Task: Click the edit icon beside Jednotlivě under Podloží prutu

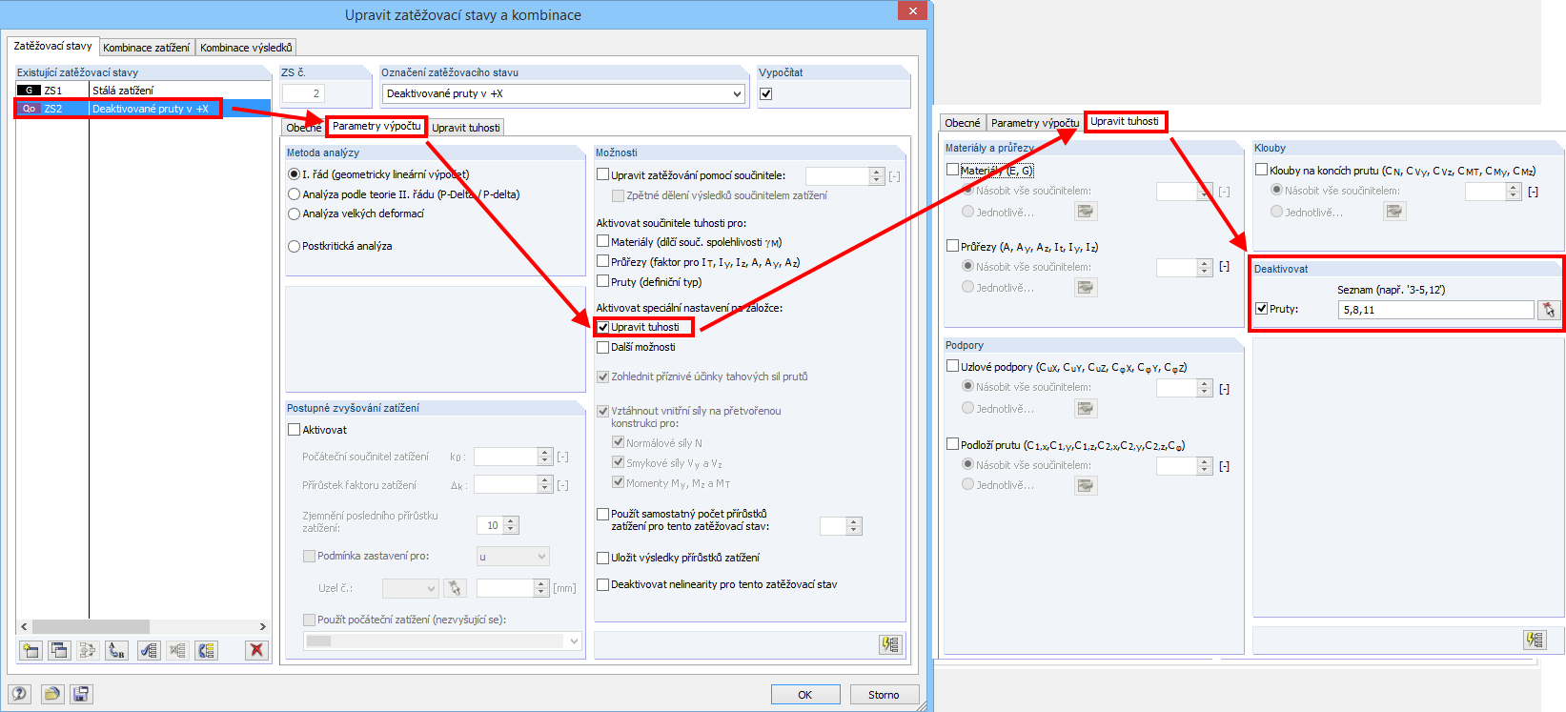Action: [x=1086, y=485]
